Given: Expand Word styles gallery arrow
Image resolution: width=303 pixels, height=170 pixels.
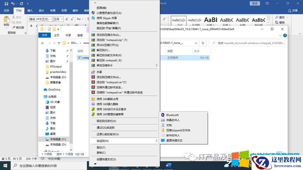Looking at the screenshot, I should 269,23.
